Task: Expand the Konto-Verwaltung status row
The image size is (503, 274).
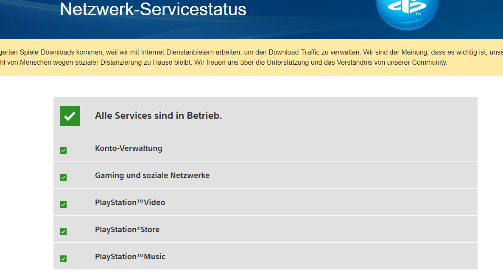Action: click(x=129, y=148)
